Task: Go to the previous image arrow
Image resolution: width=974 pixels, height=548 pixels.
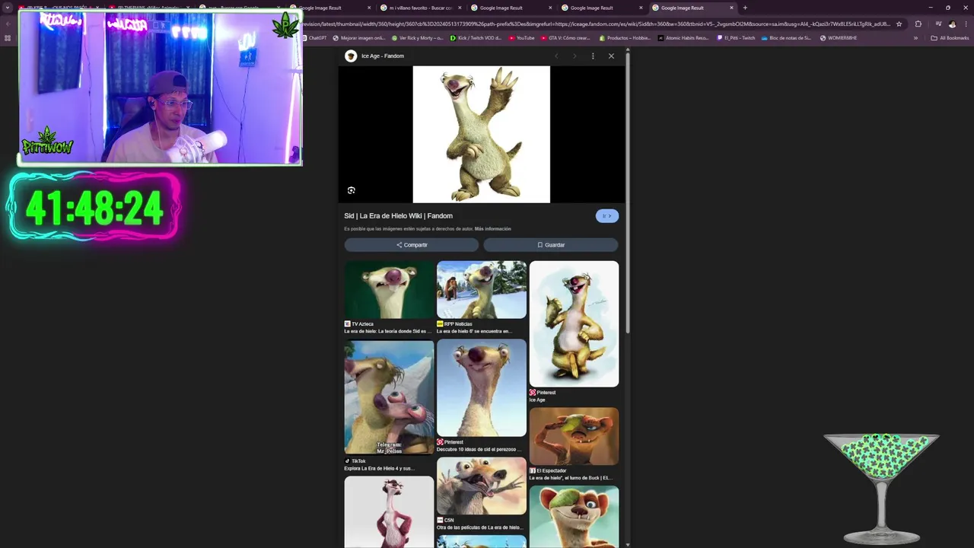Action: [556, 56]
